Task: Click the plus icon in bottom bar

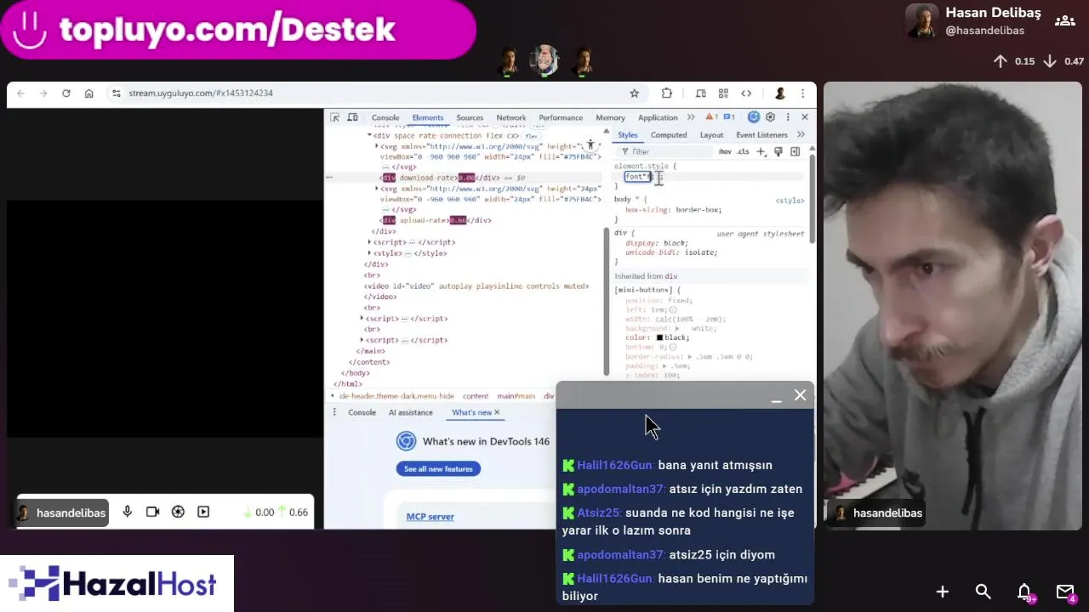Action: point(943,592)
